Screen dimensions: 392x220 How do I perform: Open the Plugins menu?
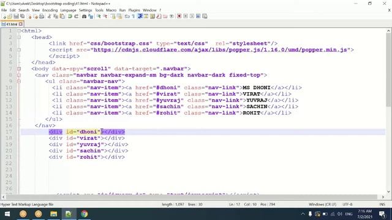[x=134, y=10]
